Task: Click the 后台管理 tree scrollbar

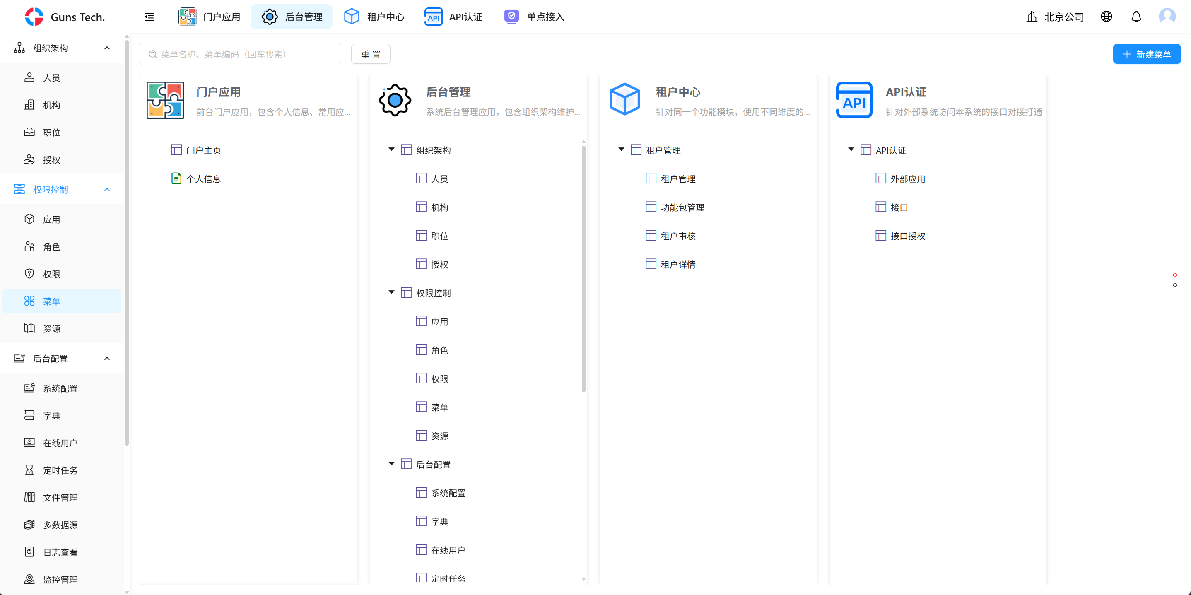Action: [583, 268]
